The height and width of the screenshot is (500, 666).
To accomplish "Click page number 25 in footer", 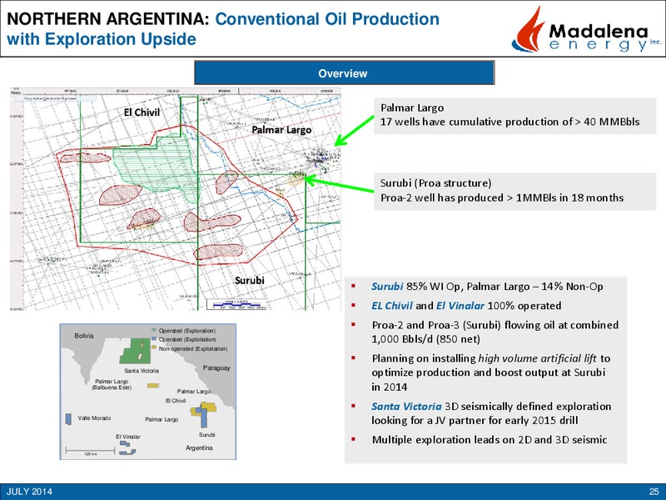I will point(654,492).
